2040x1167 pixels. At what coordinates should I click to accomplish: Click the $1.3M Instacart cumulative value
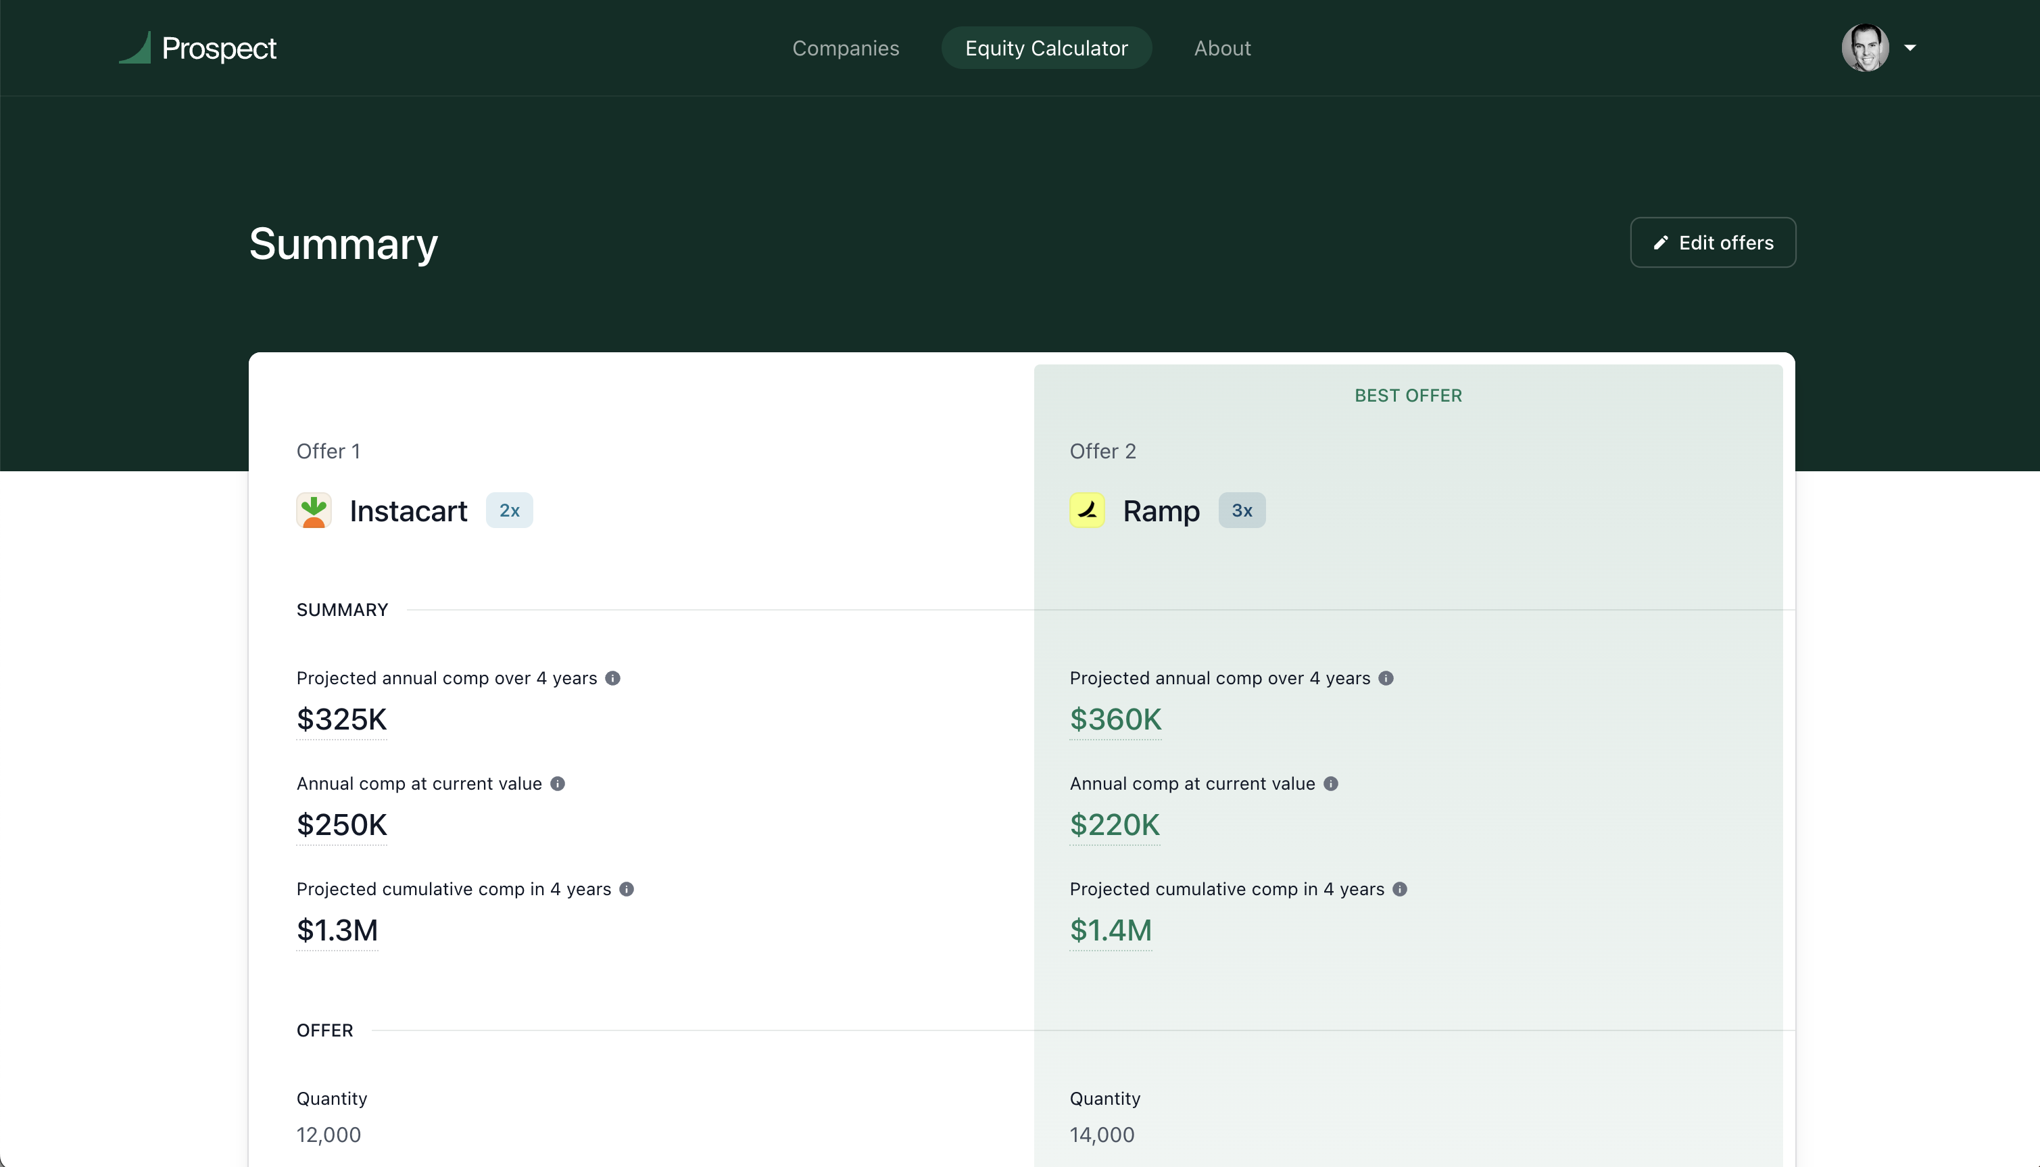tap(337, 930)
